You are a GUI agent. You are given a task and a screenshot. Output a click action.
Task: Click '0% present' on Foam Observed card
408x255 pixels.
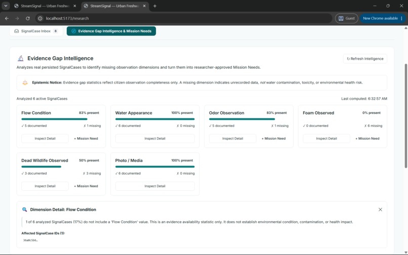(372, 113)
